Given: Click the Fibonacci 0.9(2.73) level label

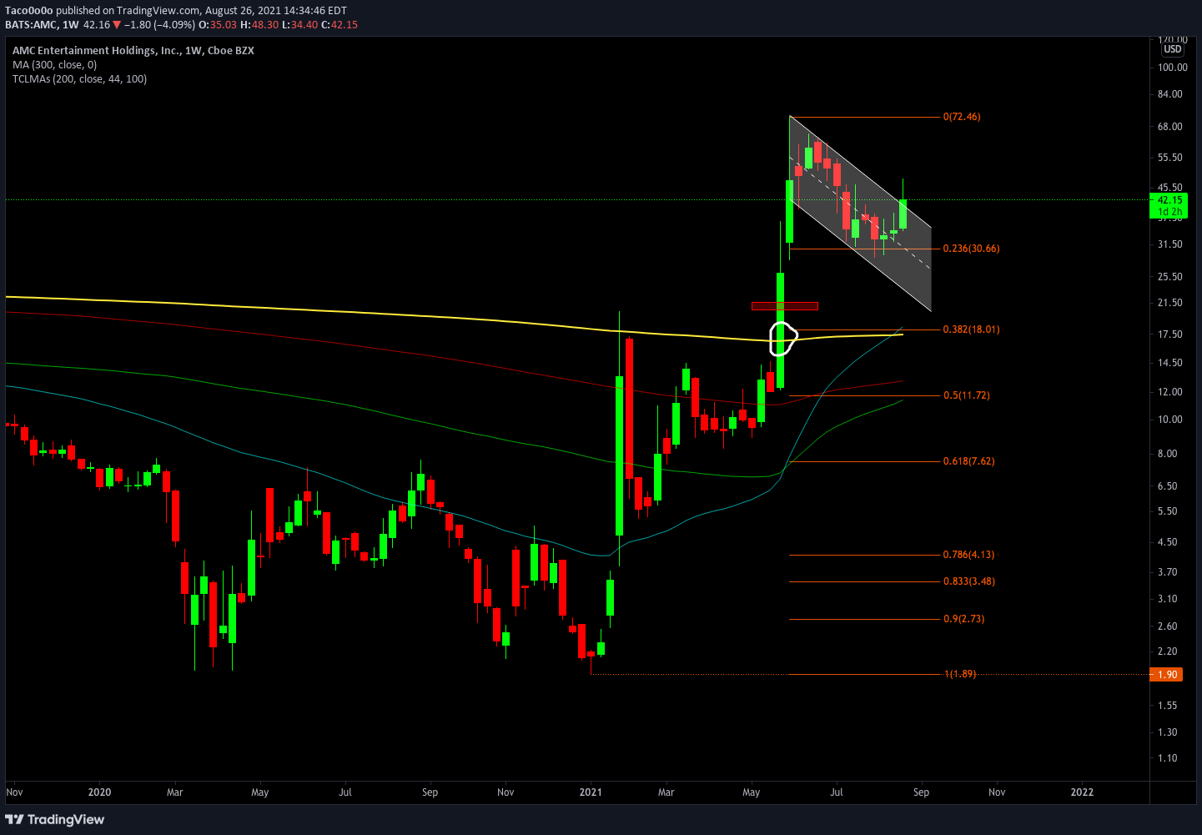Looking at the screenshot, I should point(963,619).
